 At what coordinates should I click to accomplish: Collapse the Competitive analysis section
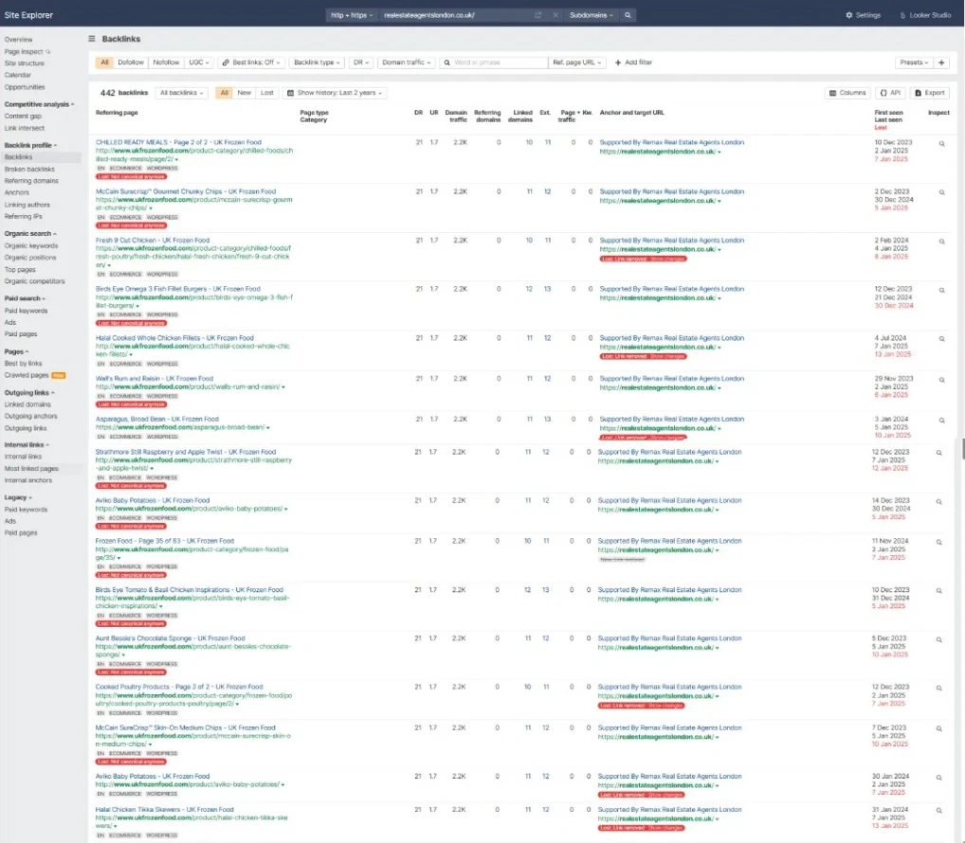coord(39,104)
